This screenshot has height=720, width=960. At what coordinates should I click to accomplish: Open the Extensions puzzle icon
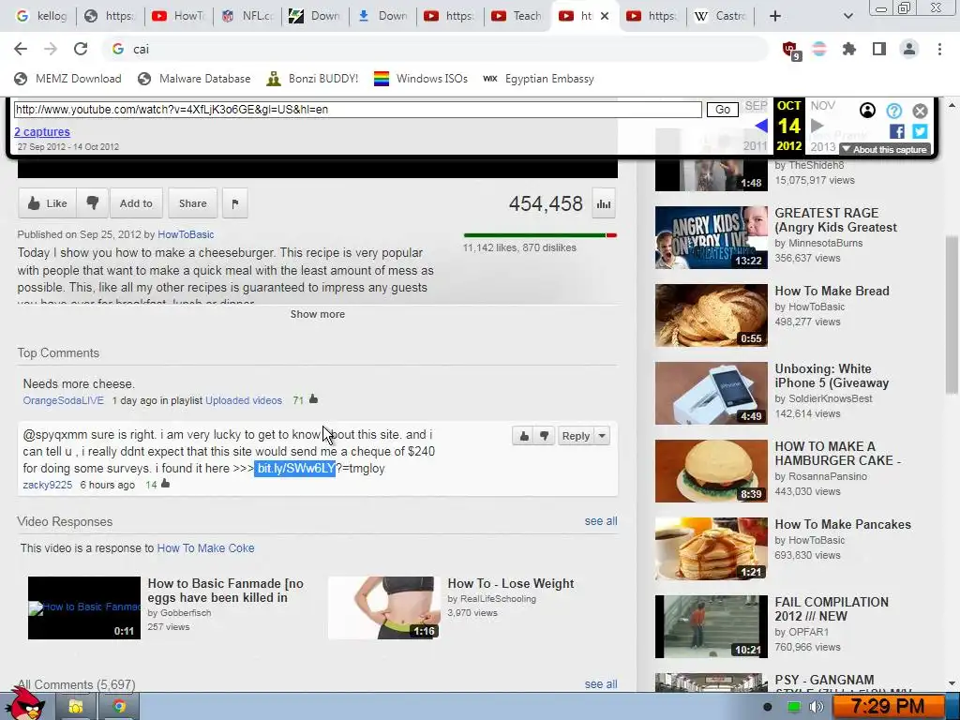click(848, 49)
